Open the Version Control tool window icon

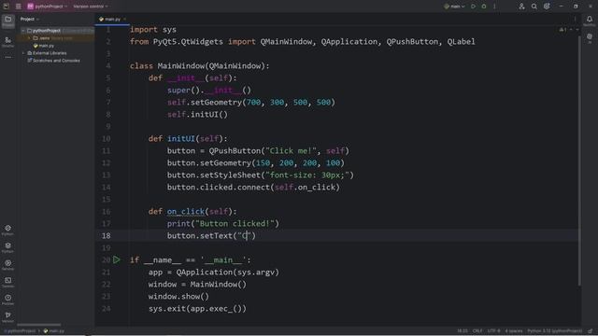(8, 317)
